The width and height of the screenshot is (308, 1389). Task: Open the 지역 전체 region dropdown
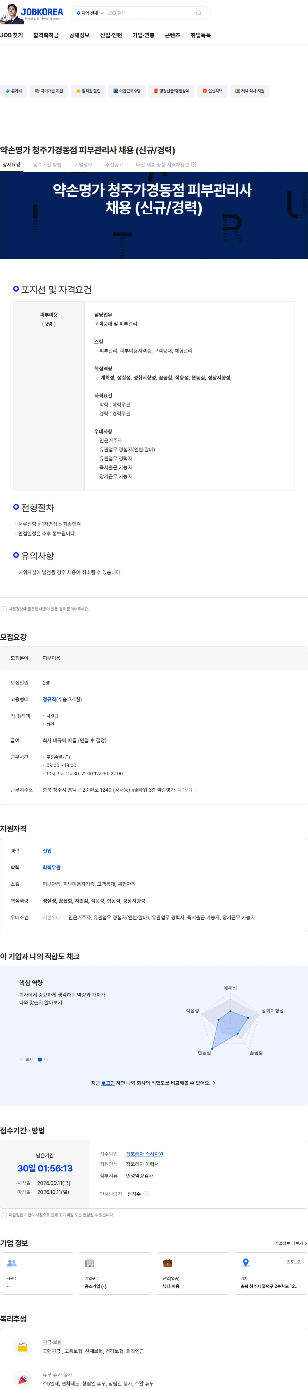coord(90,13)
